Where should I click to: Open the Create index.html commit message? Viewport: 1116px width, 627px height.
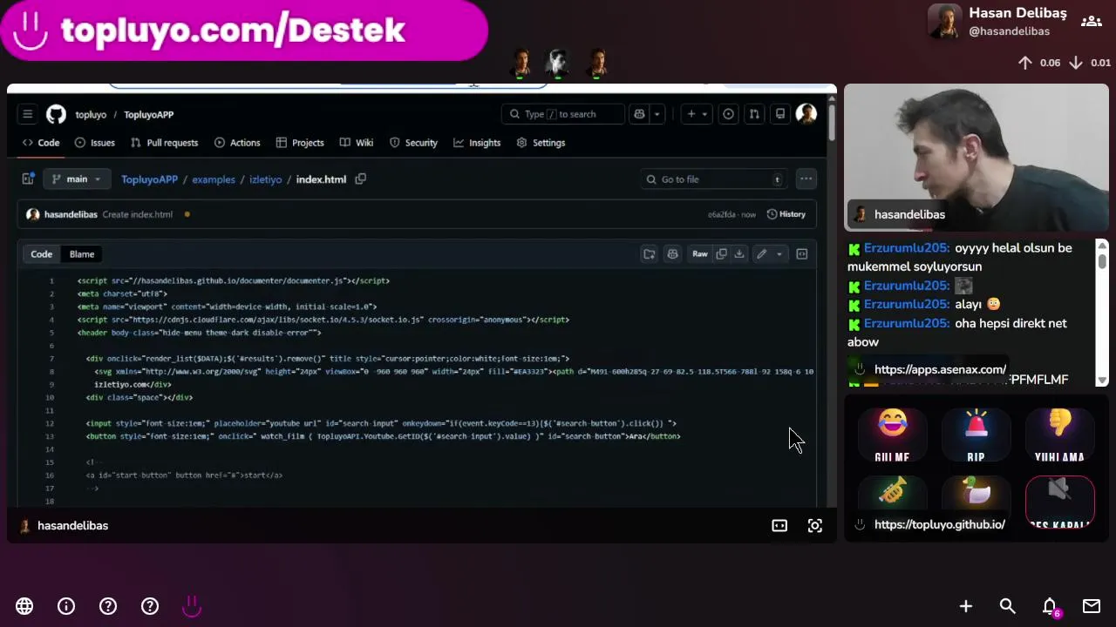137,214
